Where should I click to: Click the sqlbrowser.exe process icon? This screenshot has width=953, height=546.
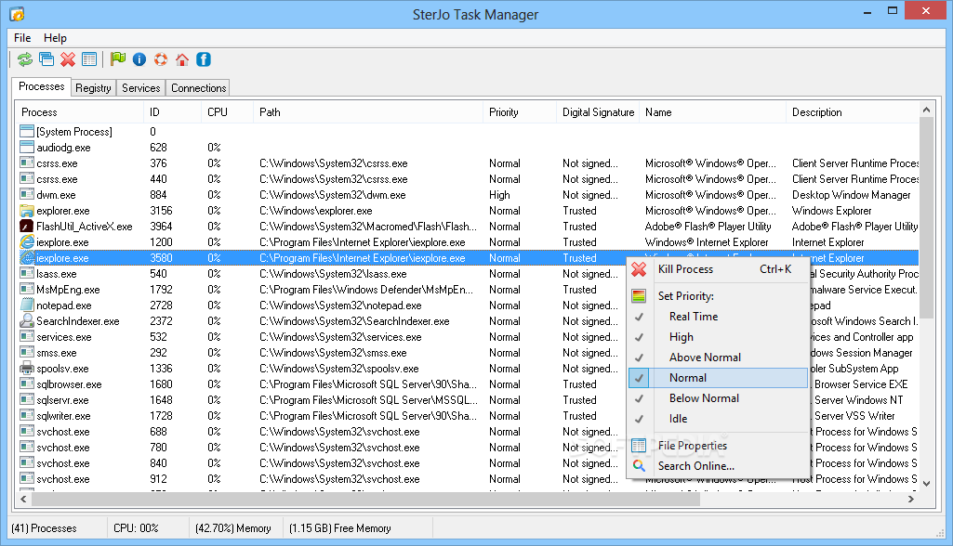[x=27, y=384]
